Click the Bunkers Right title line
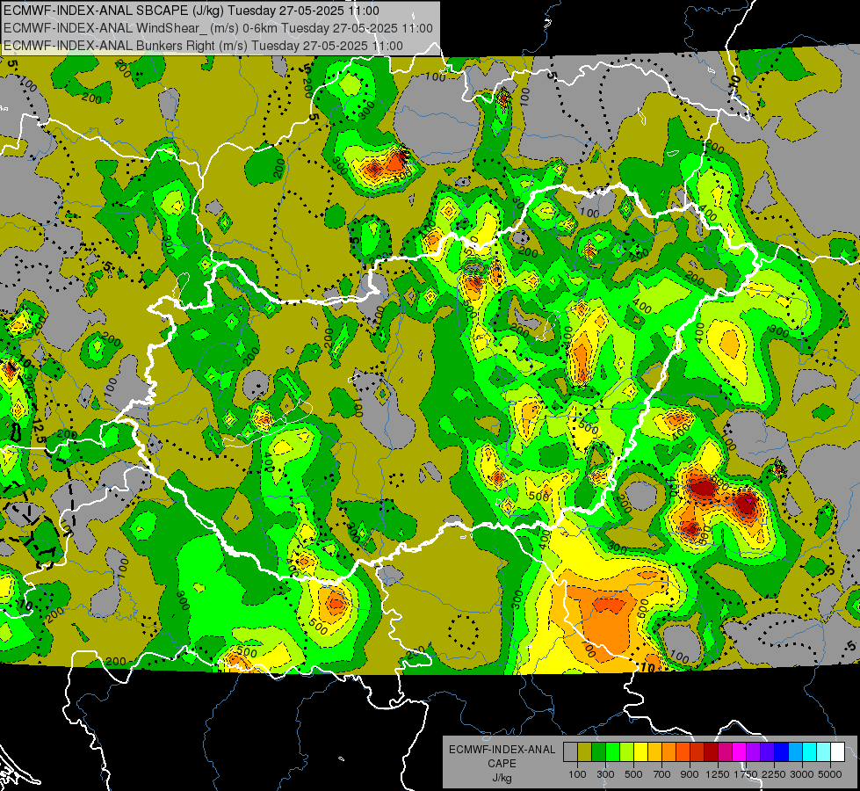Image resolution: width=860 pixels, height=791 pixels. [x=203, y=46]
